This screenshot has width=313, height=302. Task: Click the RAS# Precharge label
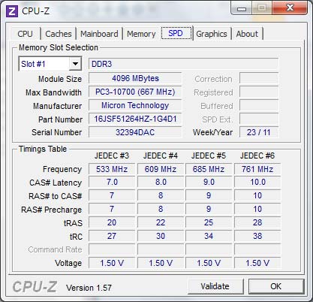tap(52, 210)
